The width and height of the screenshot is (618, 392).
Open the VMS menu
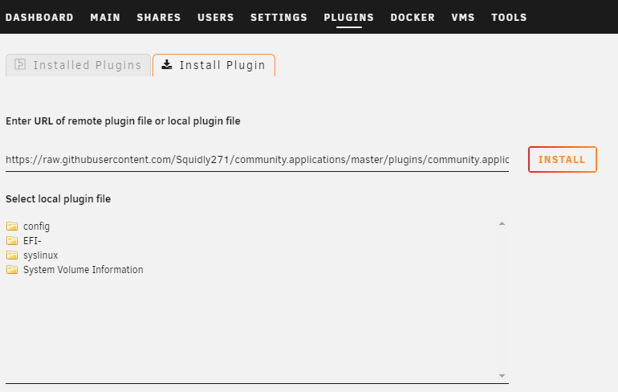[x=463, y=18]
